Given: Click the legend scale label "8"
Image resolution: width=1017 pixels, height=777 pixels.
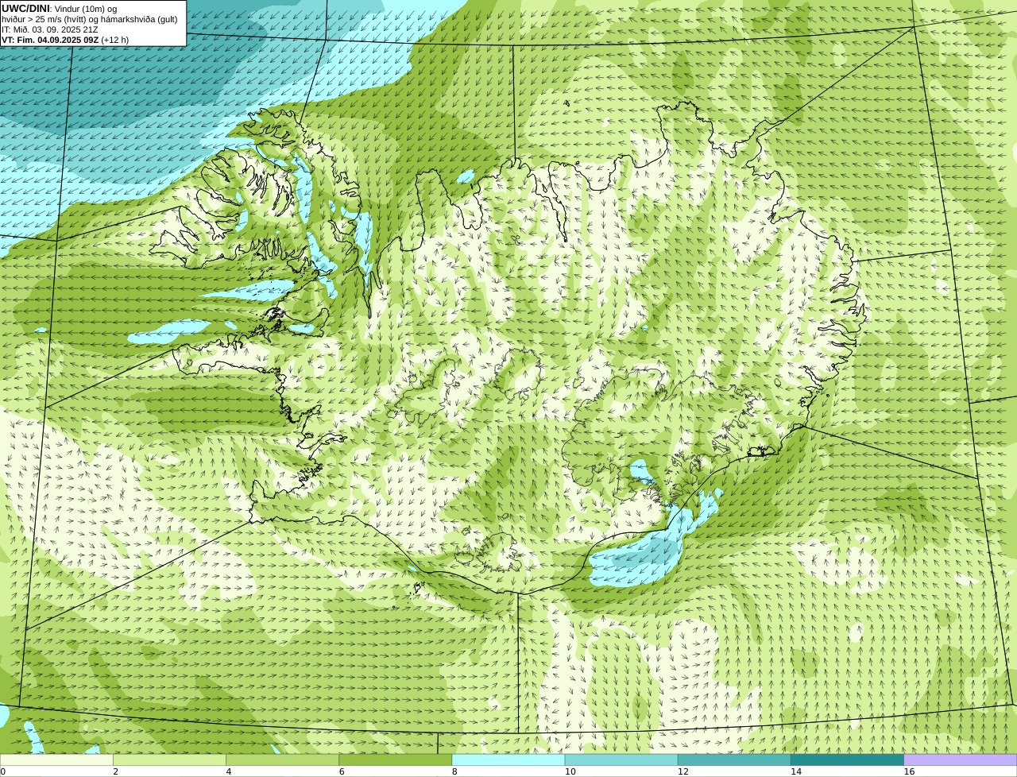Looking at the screenshot, I should tap(454, 771).
